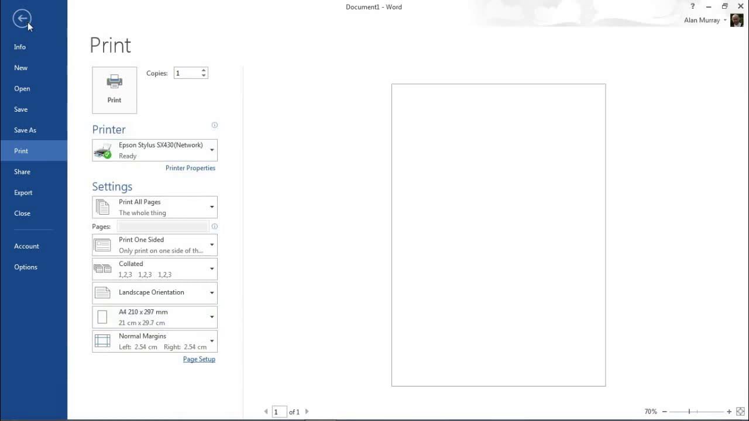Click the 70% zoom level
Image resolution: width=749 pixels, height=421 pixels.
click(x=651, y=412)
